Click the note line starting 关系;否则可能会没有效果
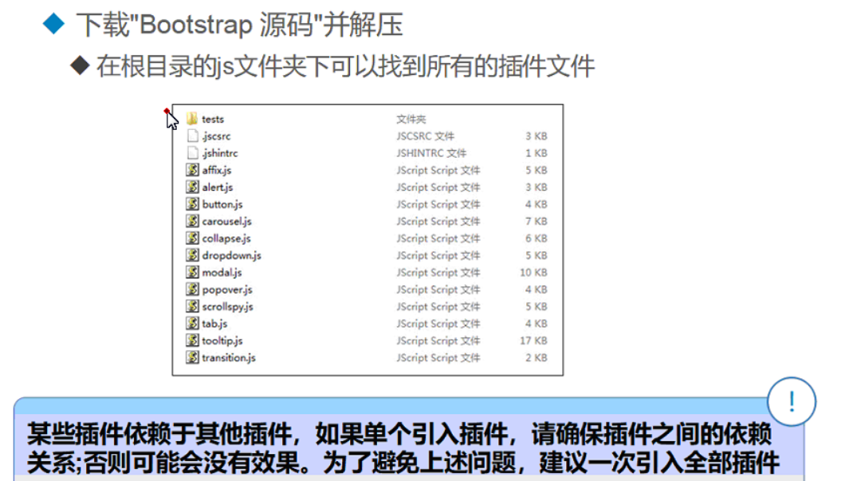The width and height of the screenshot is (853, 481). (403, 463)
